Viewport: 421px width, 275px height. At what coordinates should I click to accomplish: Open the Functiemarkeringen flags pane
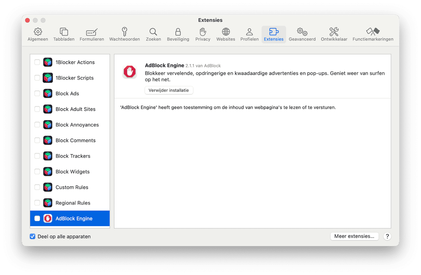373,35
